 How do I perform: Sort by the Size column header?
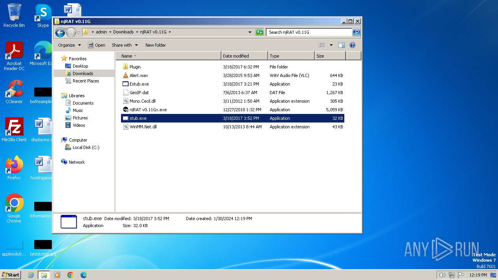tap(330, 56)
